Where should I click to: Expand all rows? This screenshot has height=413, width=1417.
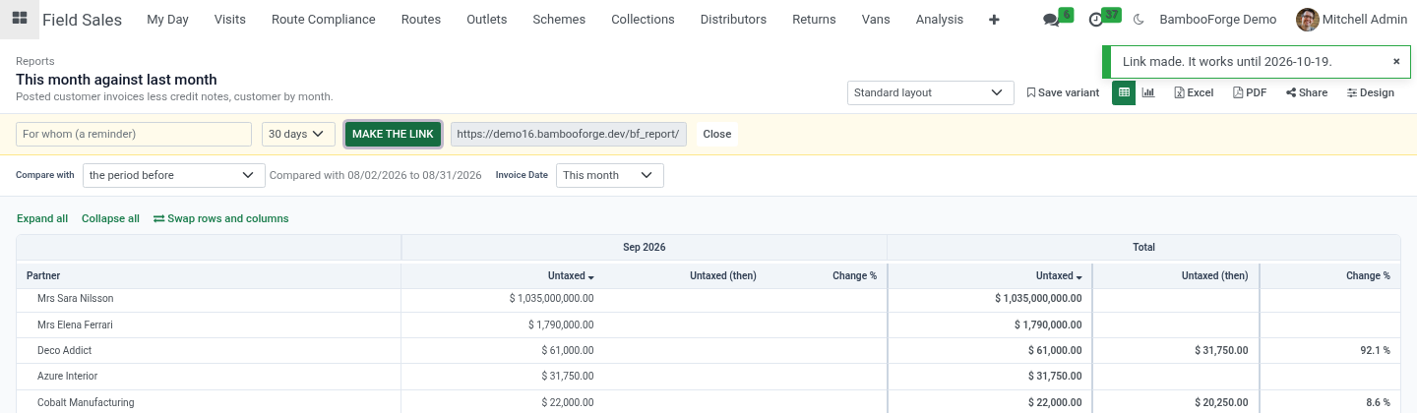42,218
